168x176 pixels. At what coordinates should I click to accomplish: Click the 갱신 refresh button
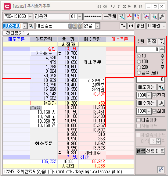click(x=140, y=26)
